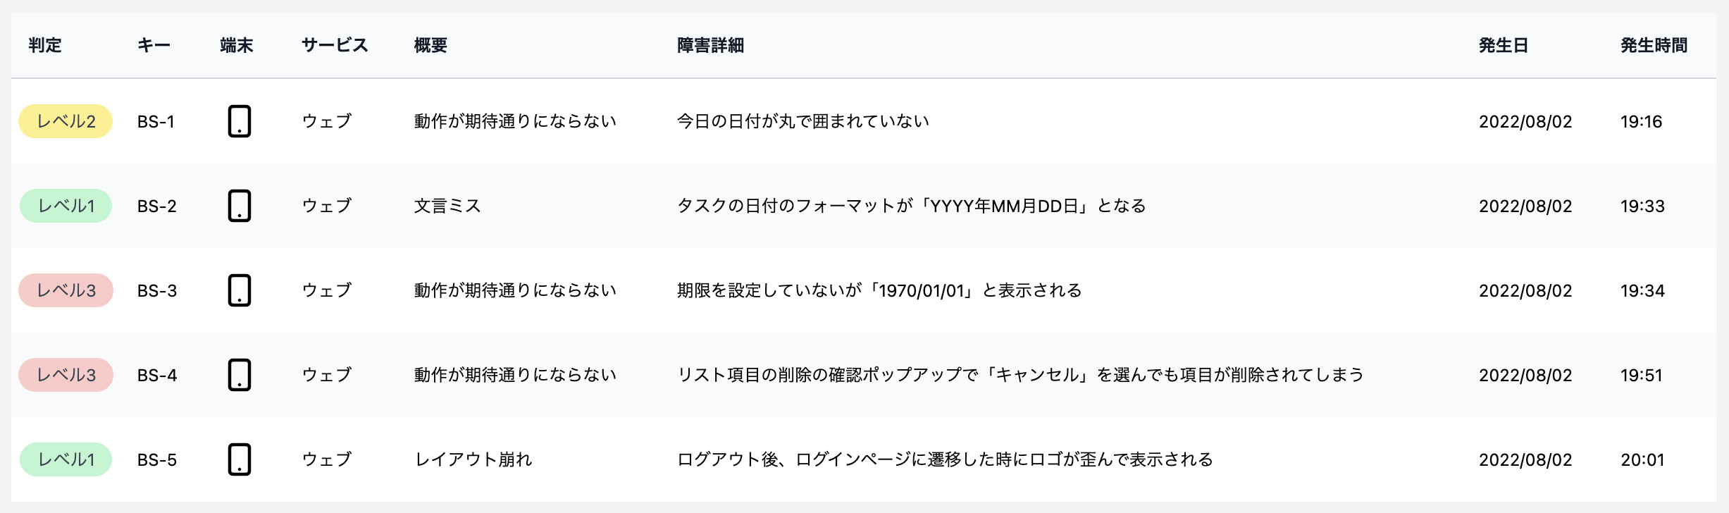This screenshot has width=1729, height=513.
Task: Click the smartphone icon in row BS-2
Action: click(x=240, y=206)
